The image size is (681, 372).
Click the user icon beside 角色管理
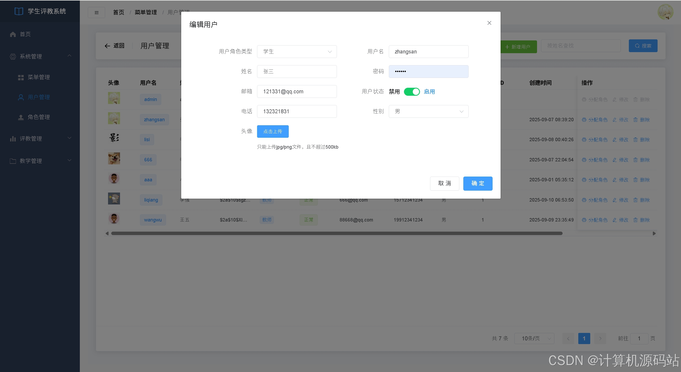(21, 117)
